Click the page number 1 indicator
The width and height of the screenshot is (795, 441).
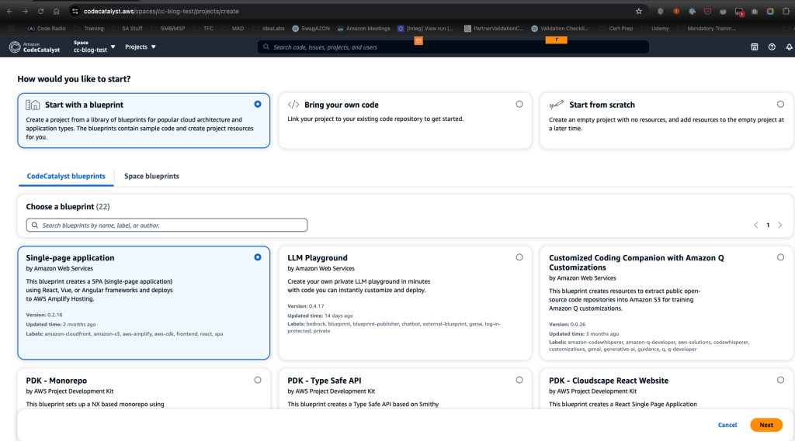(x=768, y=226)
